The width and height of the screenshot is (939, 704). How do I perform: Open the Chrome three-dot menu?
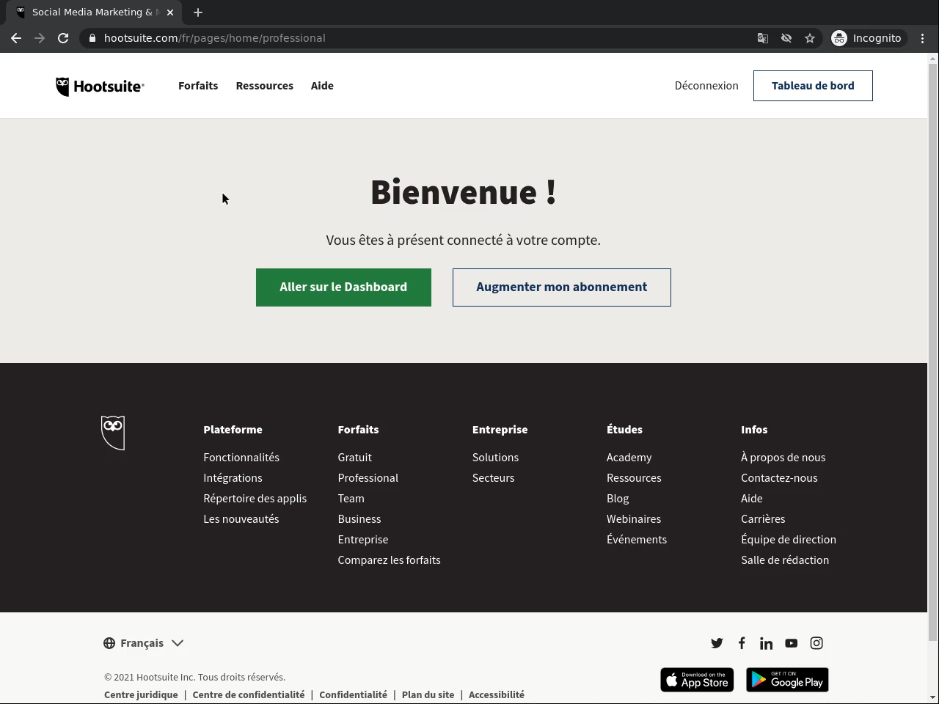point(923,38)
